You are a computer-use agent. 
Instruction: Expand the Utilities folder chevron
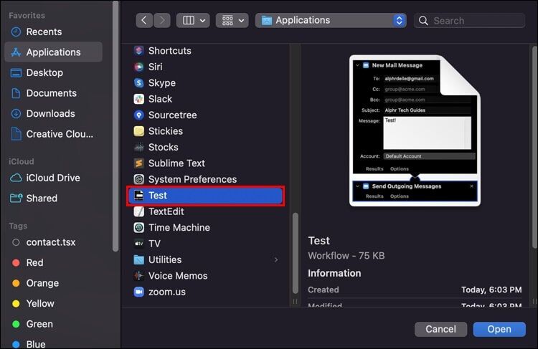(x=276, y=260)
